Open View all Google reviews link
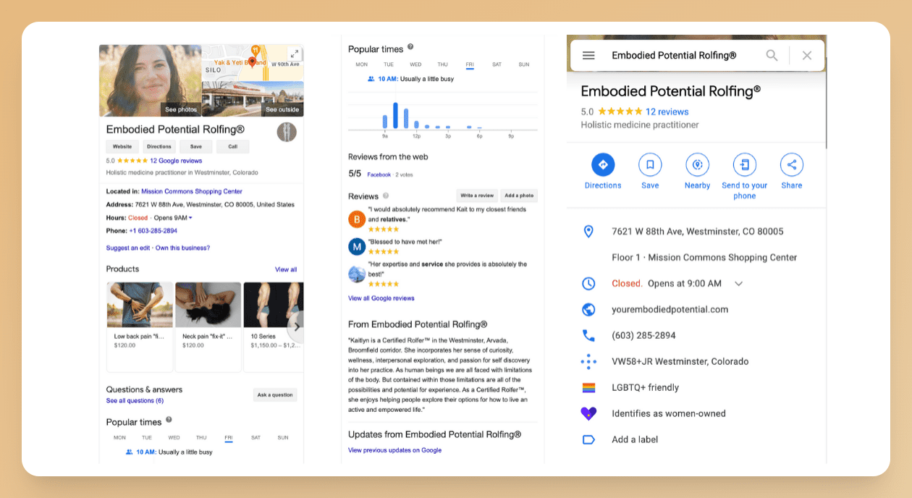912x498 pixels. click(x=381, y=298)
